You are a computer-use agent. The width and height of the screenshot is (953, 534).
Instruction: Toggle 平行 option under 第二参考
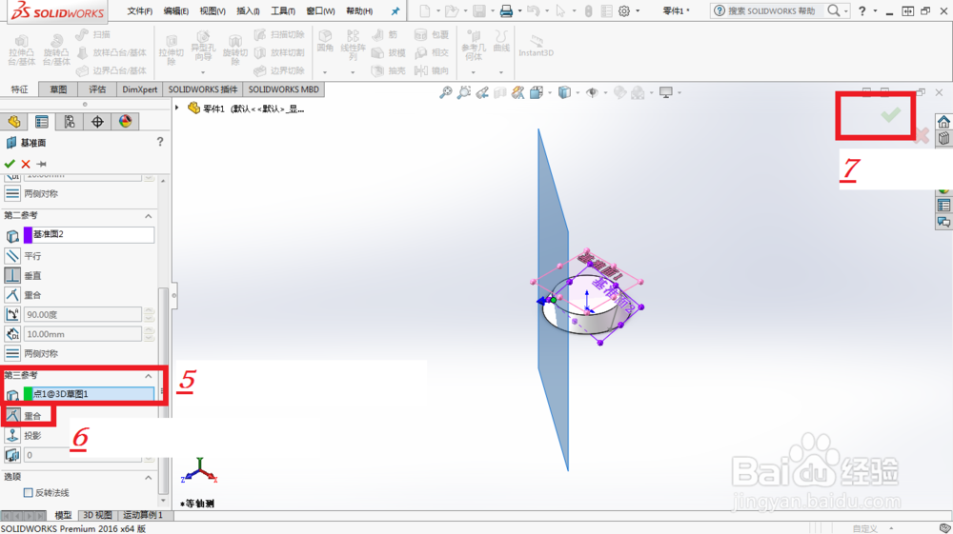tap(12, 256)
